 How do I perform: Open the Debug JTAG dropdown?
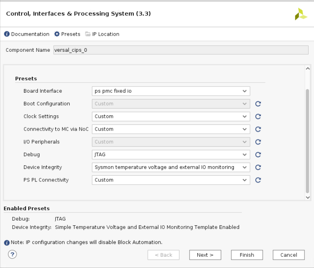(171, 154)
